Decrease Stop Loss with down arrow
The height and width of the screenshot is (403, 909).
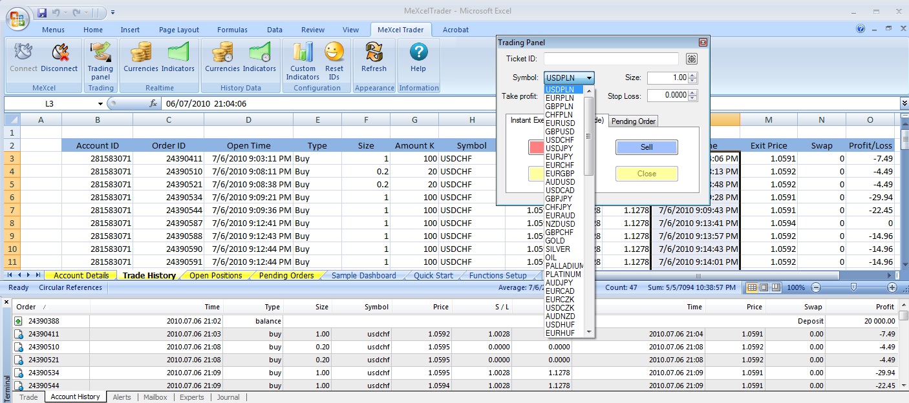(x=693, y=99)
